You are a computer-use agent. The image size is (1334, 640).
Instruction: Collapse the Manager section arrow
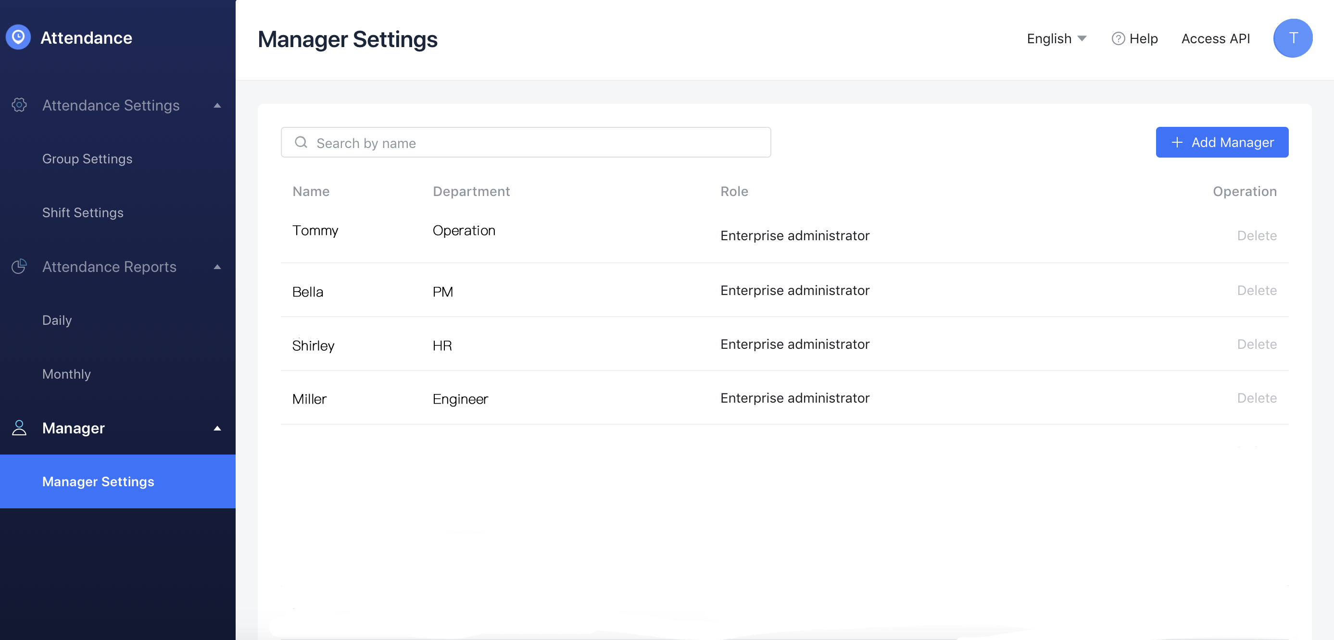tap(217, 429)
